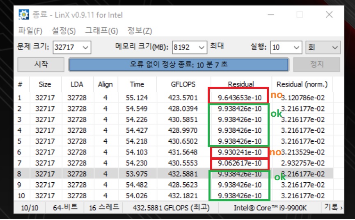Click 432.5881 GFLOPS (최고) in status bar
The height and width of the screenshot is (220, 355).
[x=171, y=208]
